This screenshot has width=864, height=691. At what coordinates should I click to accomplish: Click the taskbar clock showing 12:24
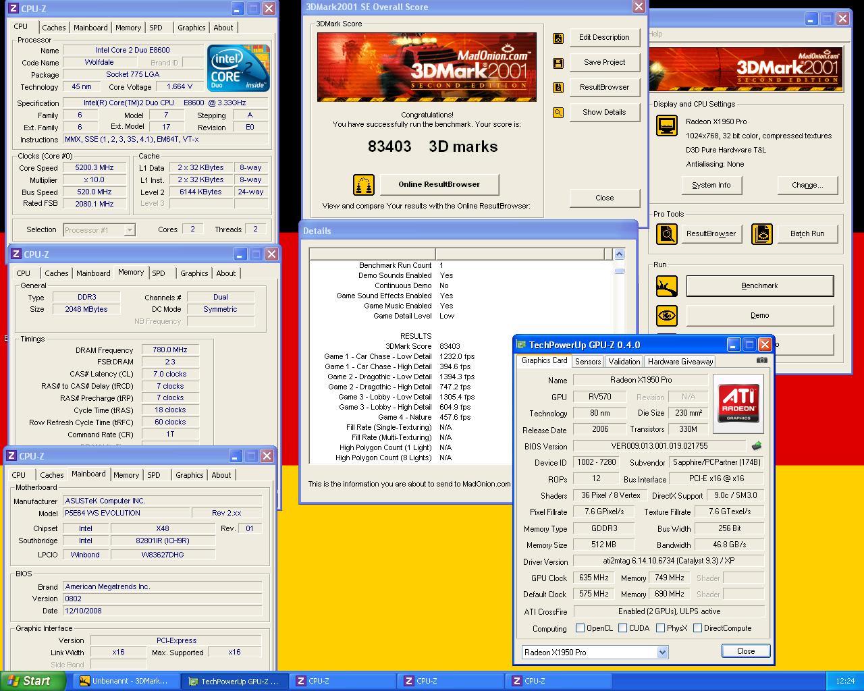click(844, 682)
